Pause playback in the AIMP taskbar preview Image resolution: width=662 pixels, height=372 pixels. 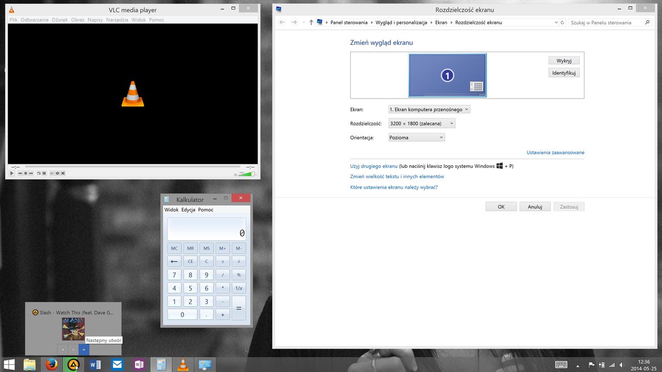(73, 350)
